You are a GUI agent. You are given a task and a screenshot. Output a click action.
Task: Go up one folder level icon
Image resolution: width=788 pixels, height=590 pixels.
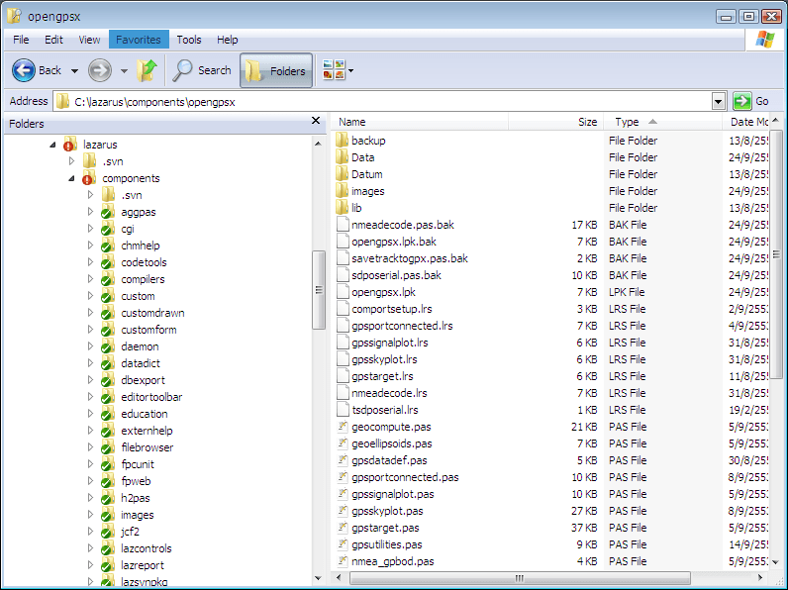tap(147, 70)
